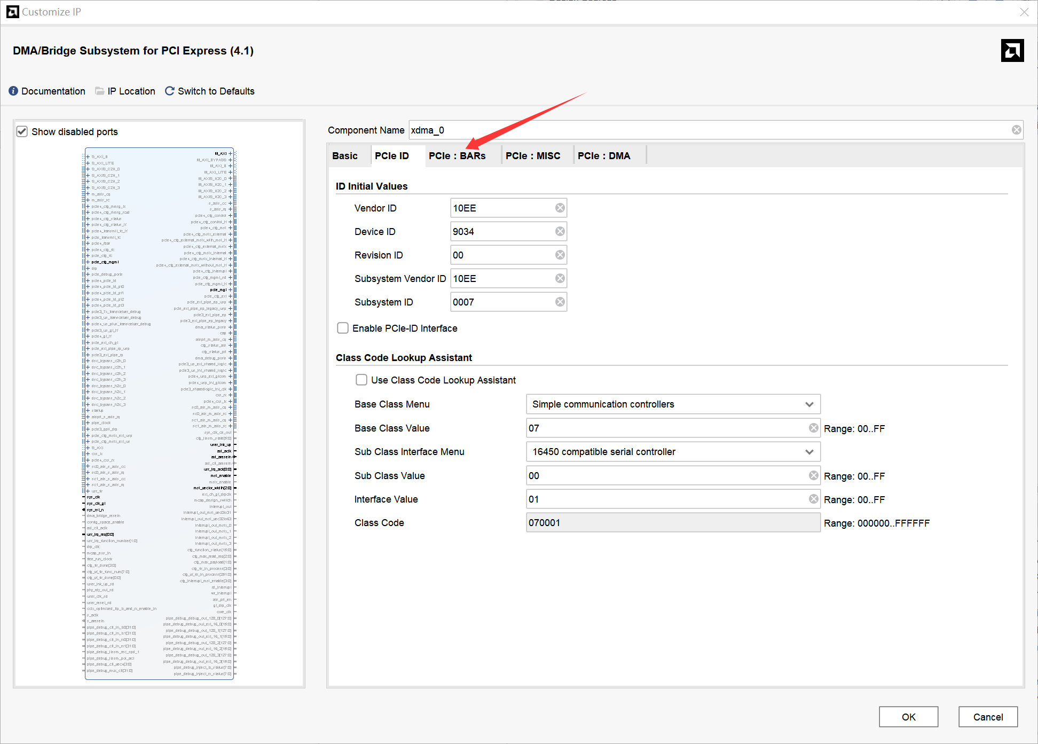This screenshot has width=1038, height=744.
Task: Clear the Component Name field
Action: 1017,130
